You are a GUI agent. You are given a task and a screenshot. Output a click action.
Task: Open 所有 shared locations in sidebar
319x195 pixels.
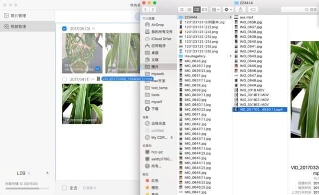pyautogui.click(x=153, y=166)
